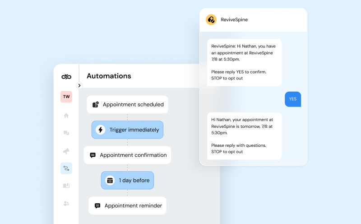This screenshot has height=224, width=361.
Task: Open the TW workspace switcher badge
Action: pos(66,97)
